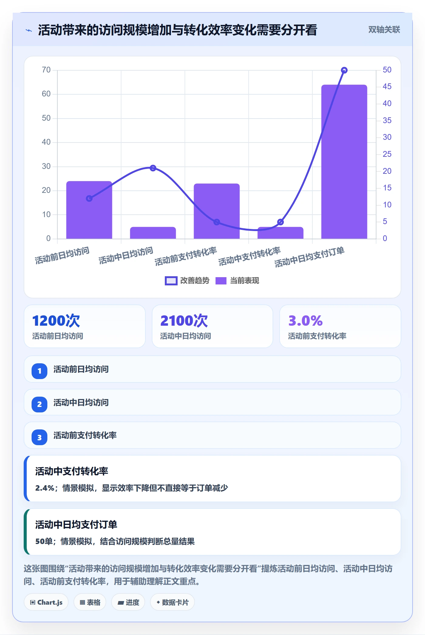The height and width of the screenshot is (635, 425).
Task: Open the 1200次 data card
Action: tap(85, 326)
